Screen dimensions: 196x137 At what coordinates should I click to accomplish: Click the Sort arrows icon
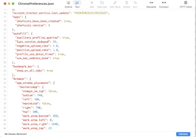(x=135, y=4)
